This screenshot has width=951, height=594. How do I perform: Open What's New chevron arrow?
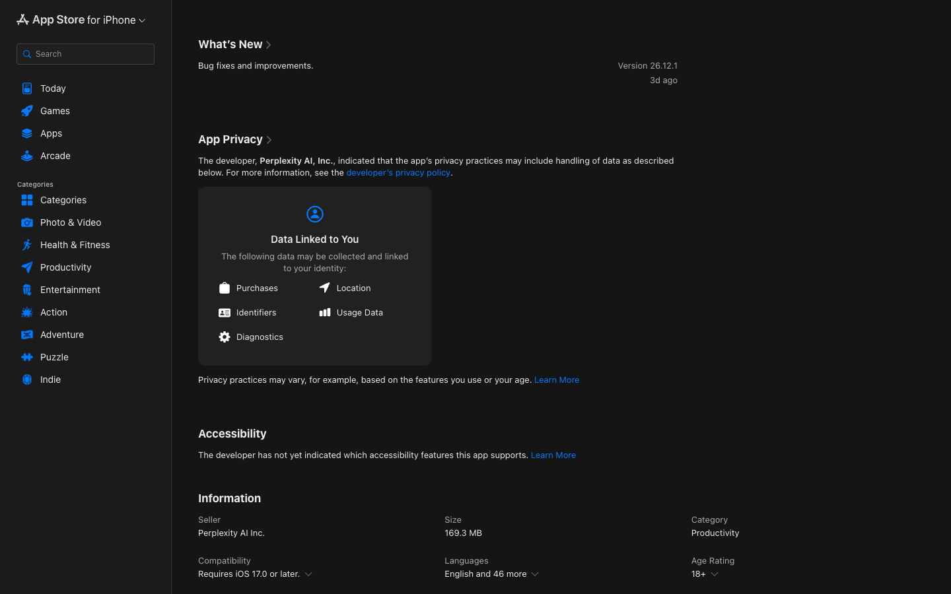(x=269, y=45)
